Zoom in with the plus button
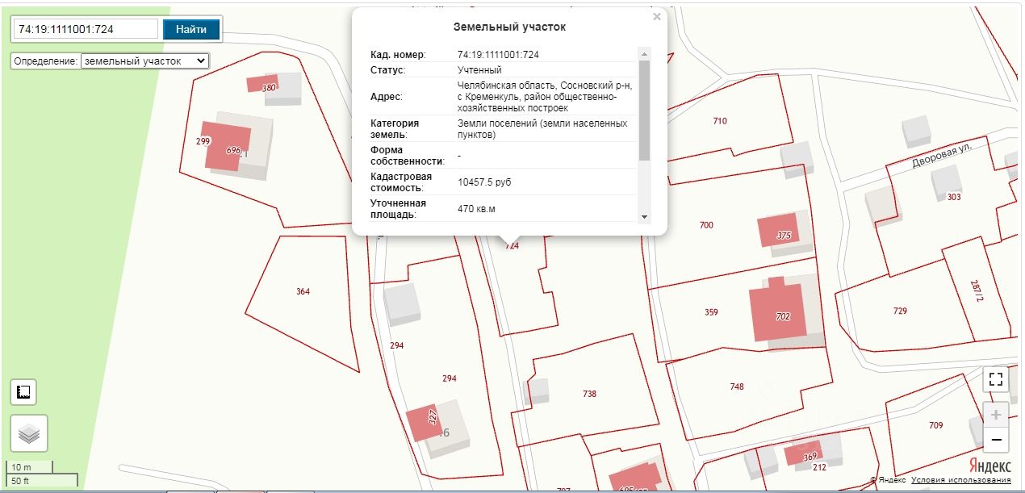Image resolution: width=1025 pixels, height=493 pixels. (996, 414)
